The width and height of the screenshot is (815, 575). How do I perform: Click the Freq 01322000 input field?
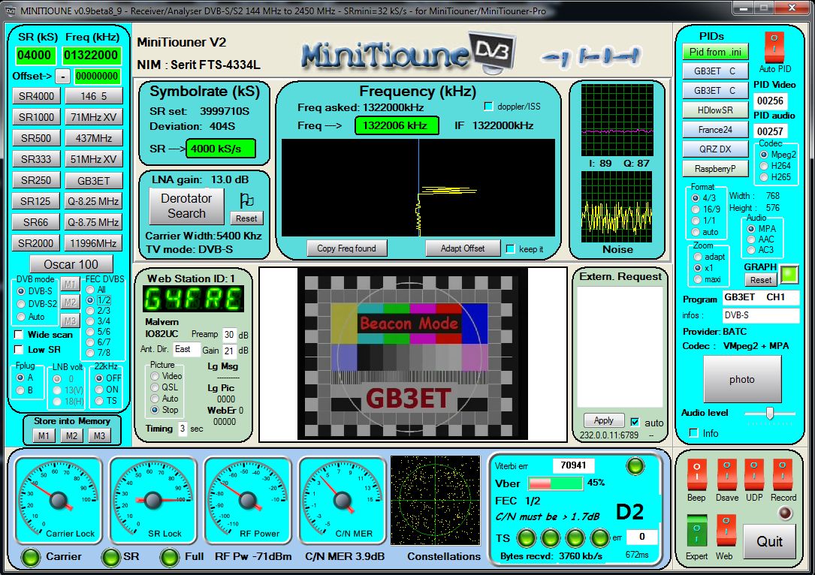coord(91,55)
